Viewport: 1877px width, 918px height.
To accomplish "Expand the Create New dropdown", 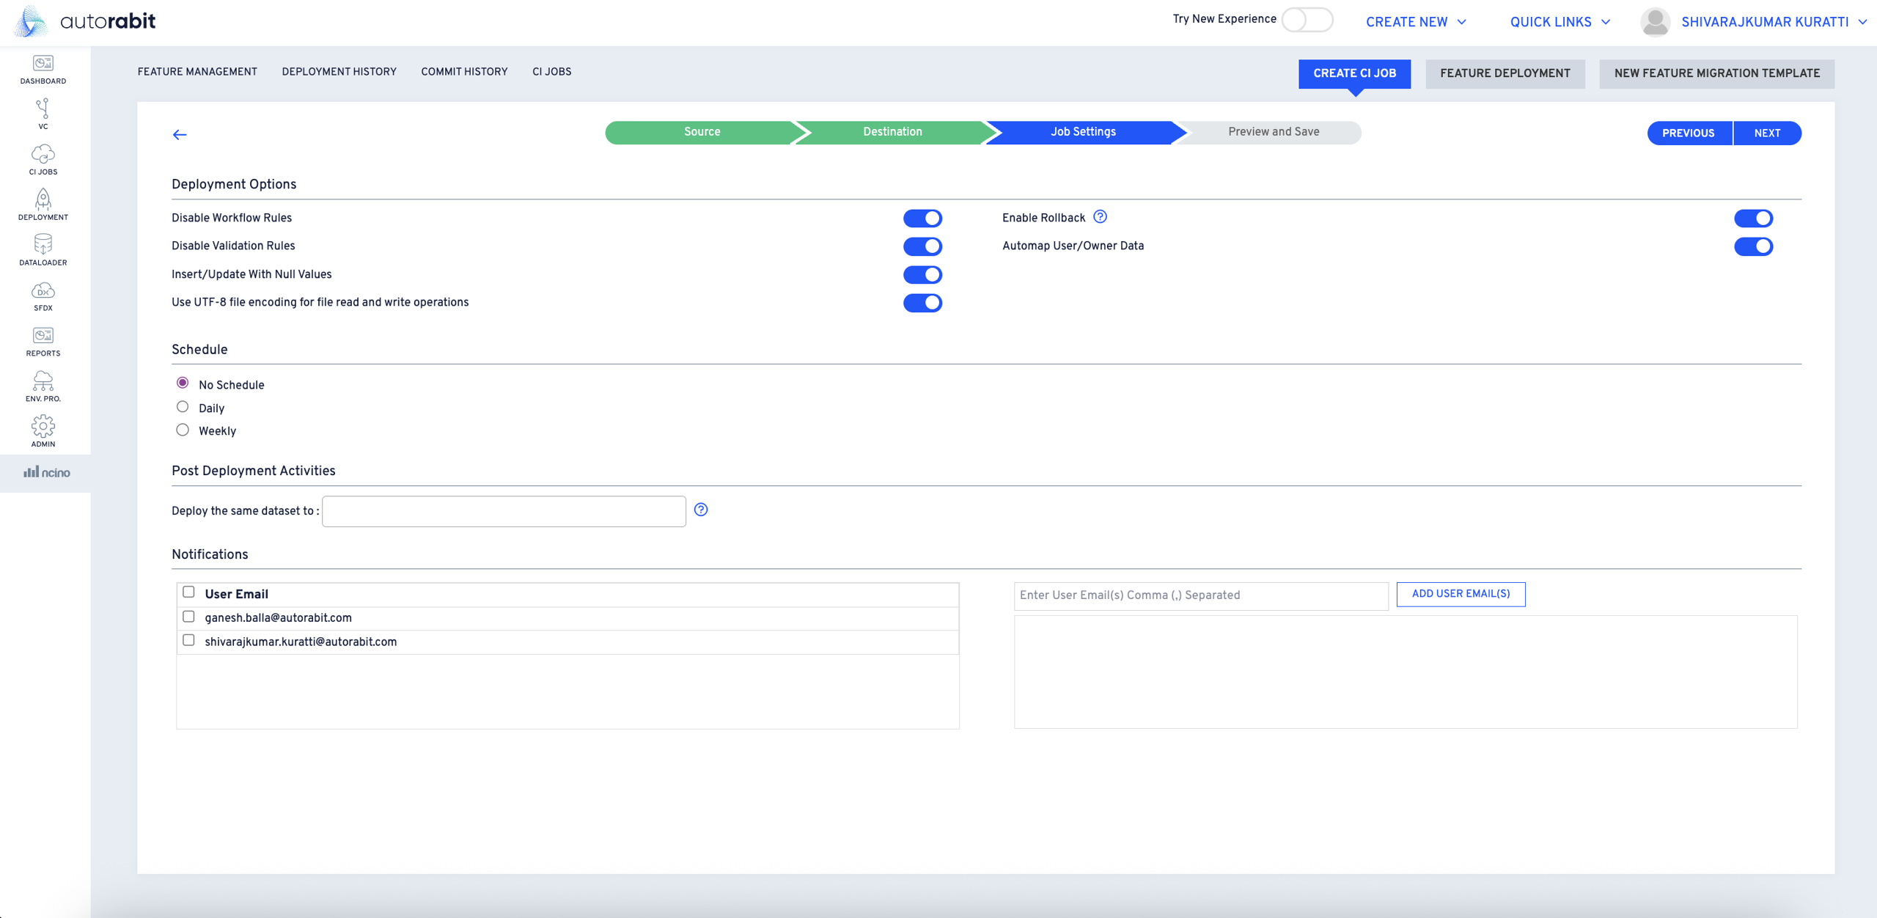I will point(1415,22).
